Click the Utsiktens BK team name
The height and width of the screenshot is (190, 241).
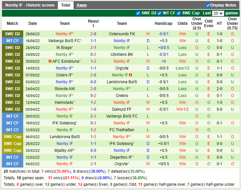[x=122, y=55]
